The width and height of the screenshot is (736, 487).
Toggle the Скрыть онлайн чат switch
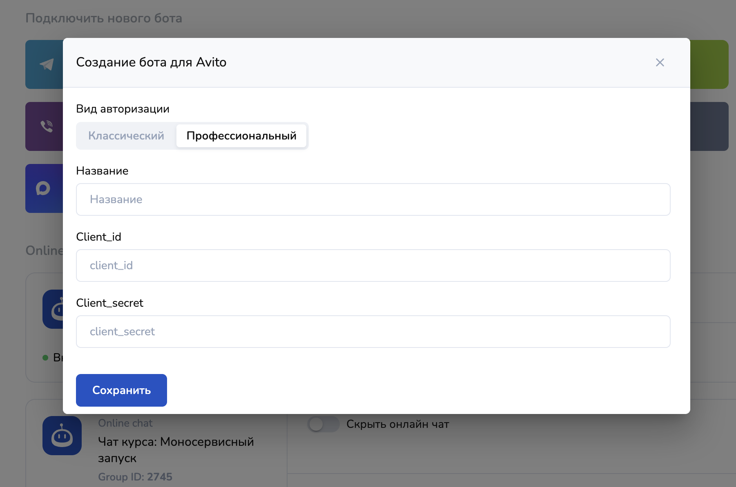click(323, 424)
